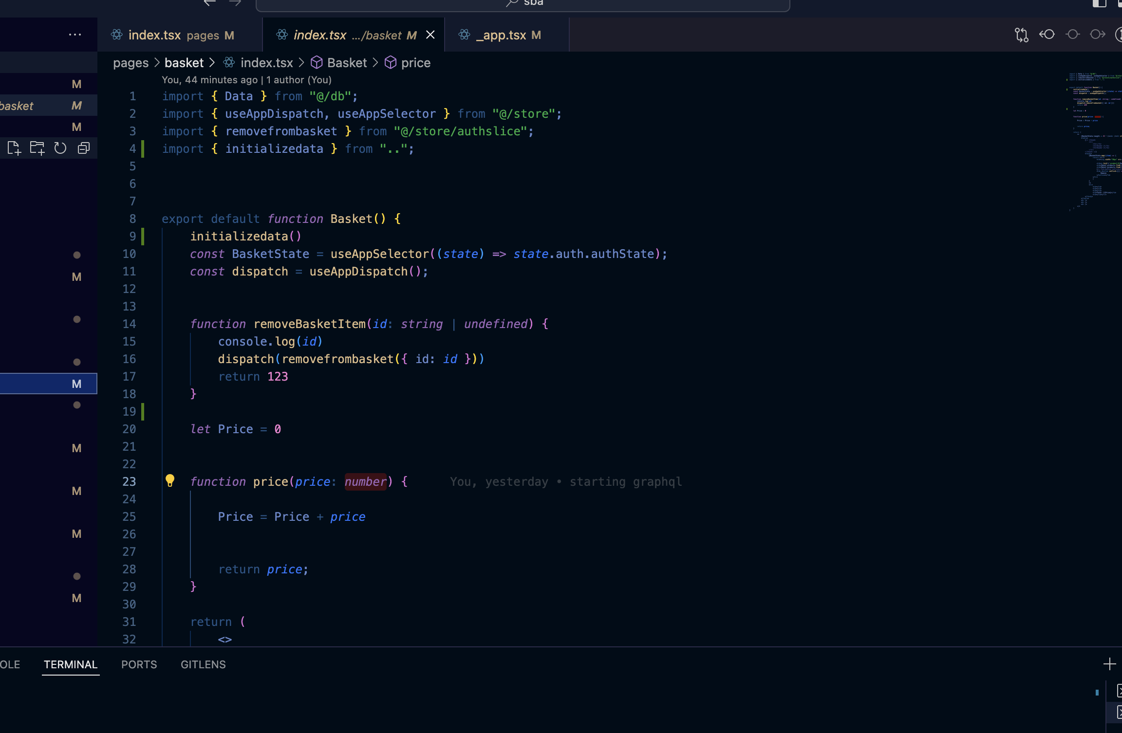
Task: Open the GITLENS panel tab
Action: pos(203,664)
